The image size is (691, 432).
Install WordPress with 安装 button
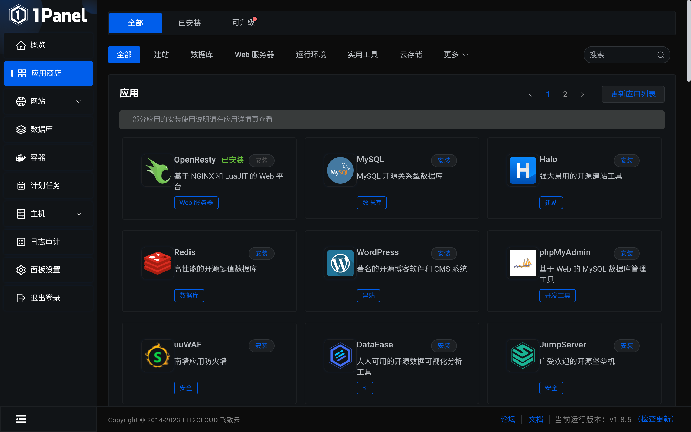click(444, 254)
